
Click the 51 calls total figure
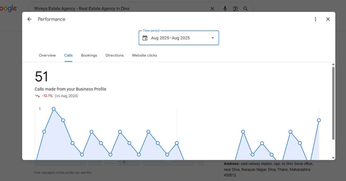[x=41, y=76]
